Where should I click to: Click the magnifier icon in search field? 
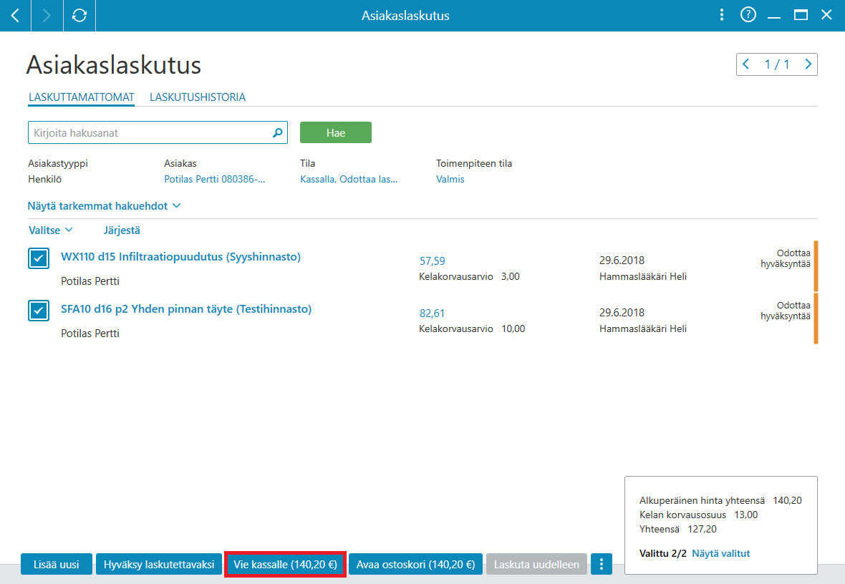(x=278, y=132)
